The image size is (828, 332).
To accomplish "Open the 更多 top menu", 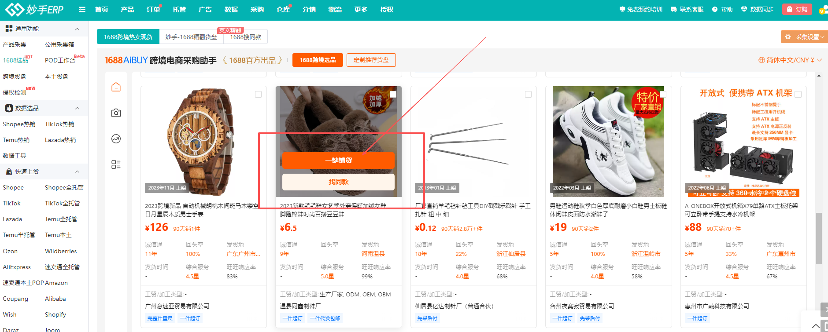I will tap(361, 9).
